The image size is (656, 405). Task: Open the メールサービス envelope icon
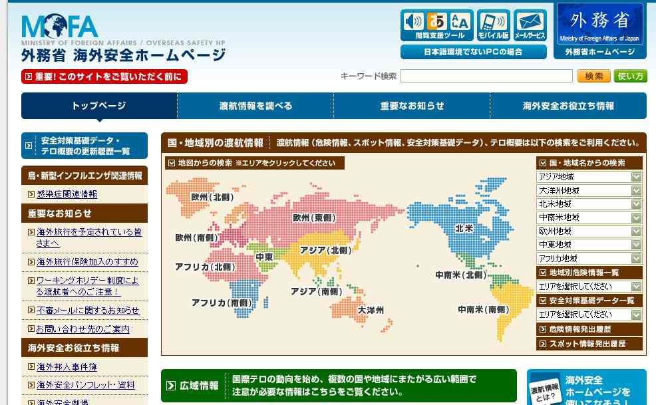(x=530, y=26)
